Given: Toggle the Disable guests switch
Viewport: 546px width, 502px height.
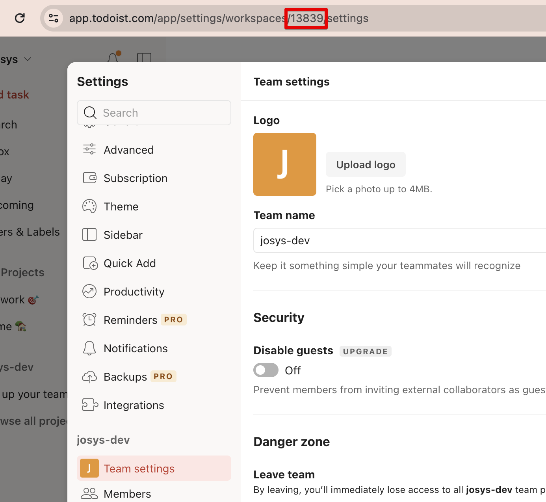Looking at the screenshot, I should [x=266, y=370].
